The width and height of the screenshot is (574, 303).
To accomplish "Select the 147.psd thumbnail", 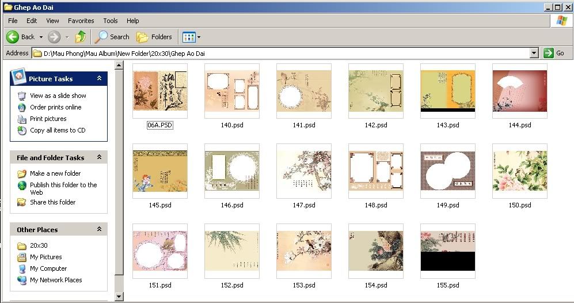I will (304, 171).
